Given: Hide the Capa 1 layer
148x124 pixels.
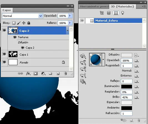Looking at the screenshot, I should 4,54.
